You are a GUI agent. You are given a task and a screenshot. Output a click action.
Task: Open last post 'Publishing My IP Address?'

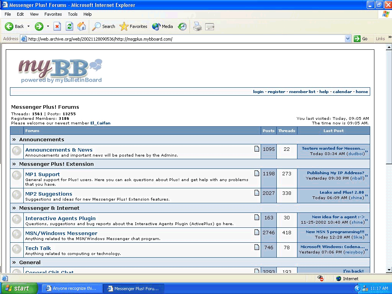click(335, 173)
